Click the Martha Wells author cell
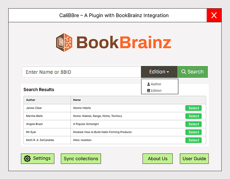Screen dimensions: 230x179 [47, 116]
